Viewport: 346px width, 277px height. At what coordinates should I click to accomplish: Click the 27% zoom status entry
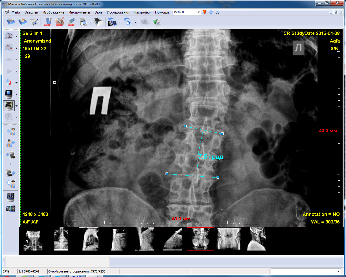click(6, 271)
